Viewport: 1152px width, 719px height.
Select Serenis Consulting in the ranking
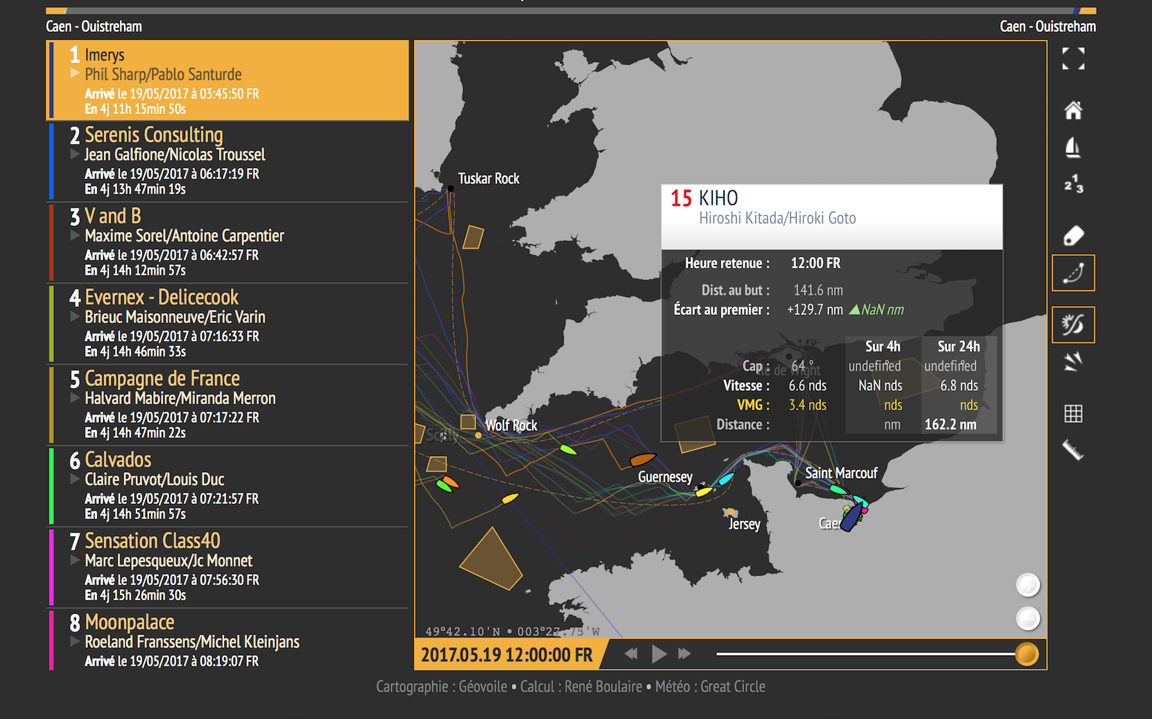[228, 162]
